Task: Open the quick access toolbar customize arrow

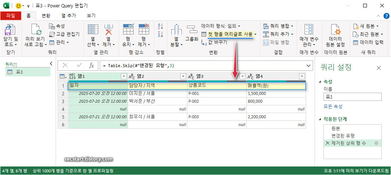Action: (x=28, y=6)
